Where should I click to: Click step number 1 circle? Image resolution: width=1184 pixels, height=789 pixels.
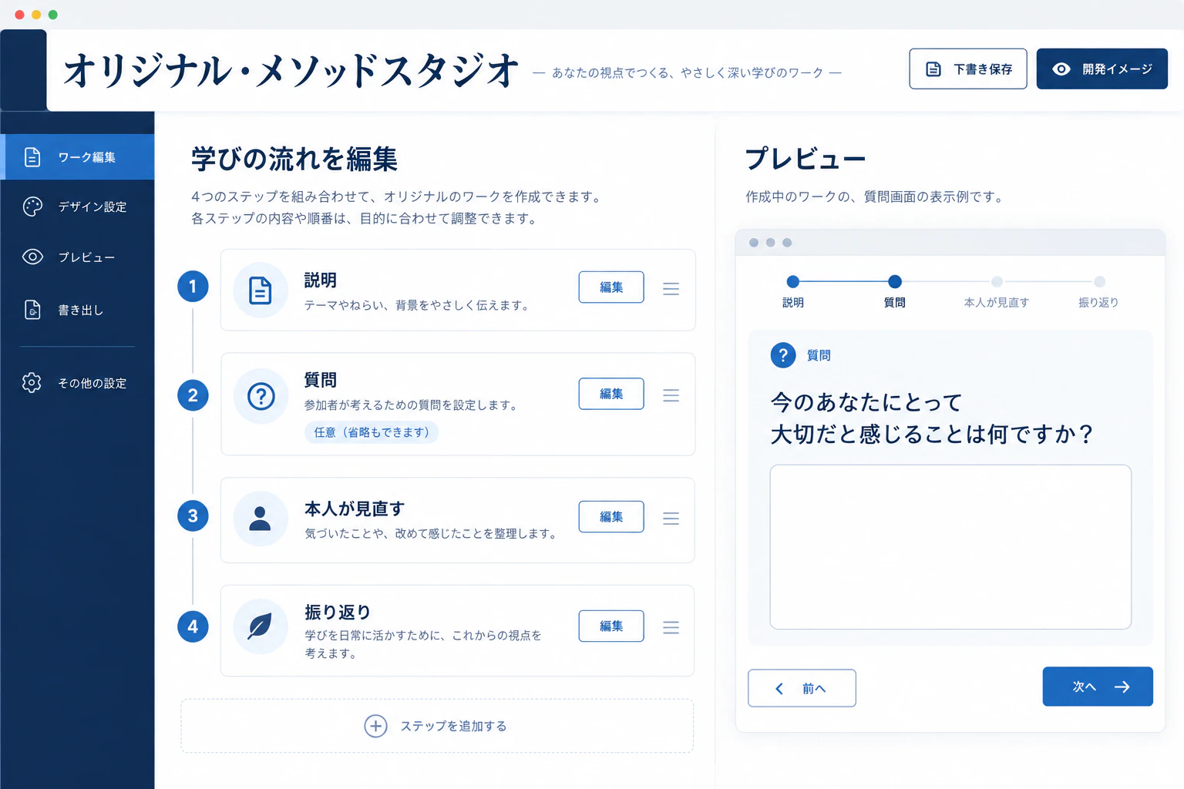click(x=193, y=287)
